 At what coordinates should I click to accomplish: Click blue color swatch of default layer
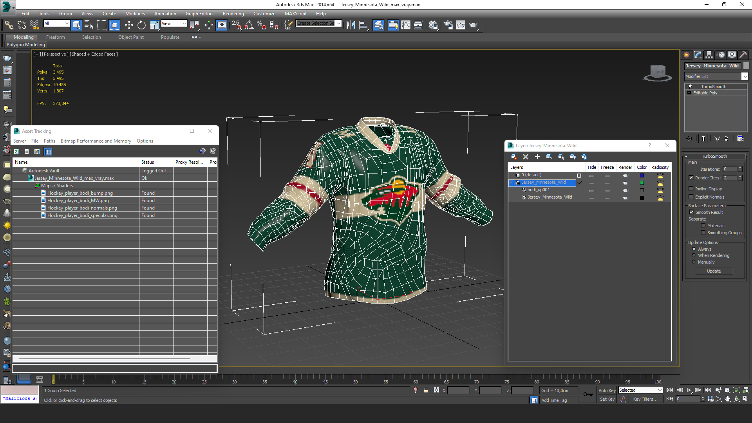point(642,175)
